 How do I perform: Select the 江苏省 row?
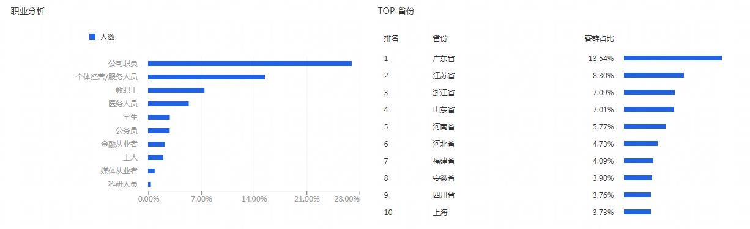(554, 76)
